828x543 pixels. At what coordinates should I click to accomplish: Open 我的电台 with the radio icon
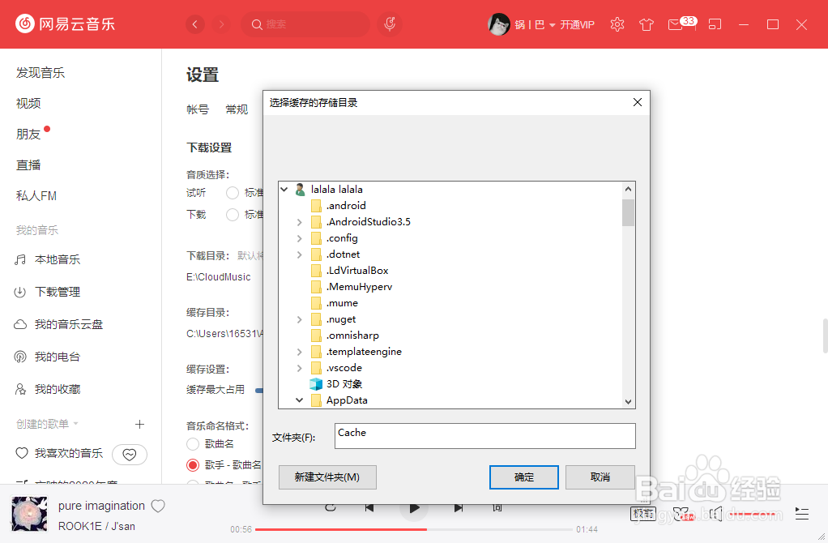click(x=48, y=357)
